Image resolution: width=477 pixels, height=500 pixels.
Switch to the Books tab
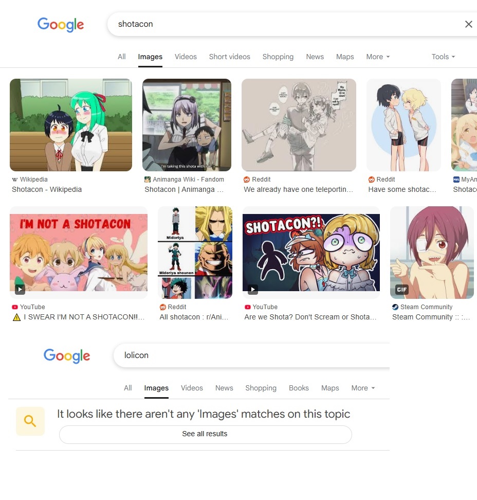pos(299,388)
